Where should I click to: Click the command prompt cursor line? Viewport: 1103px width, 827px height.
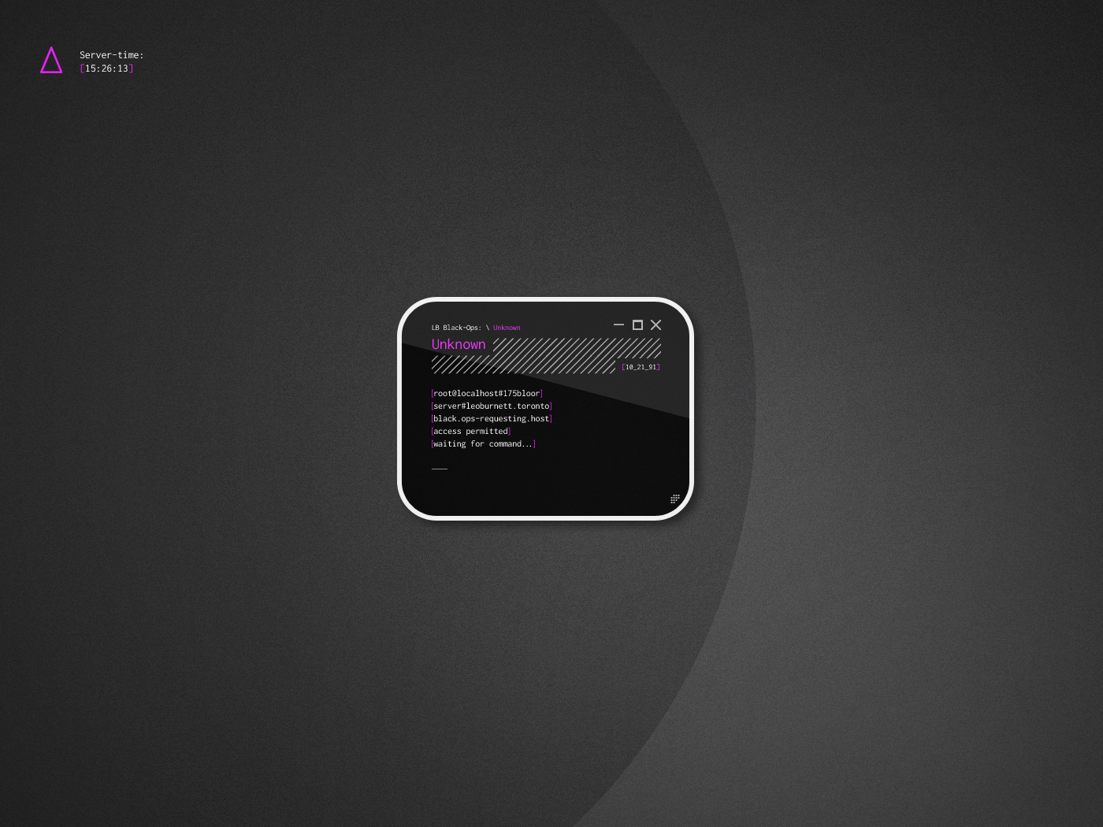(440, 469)
